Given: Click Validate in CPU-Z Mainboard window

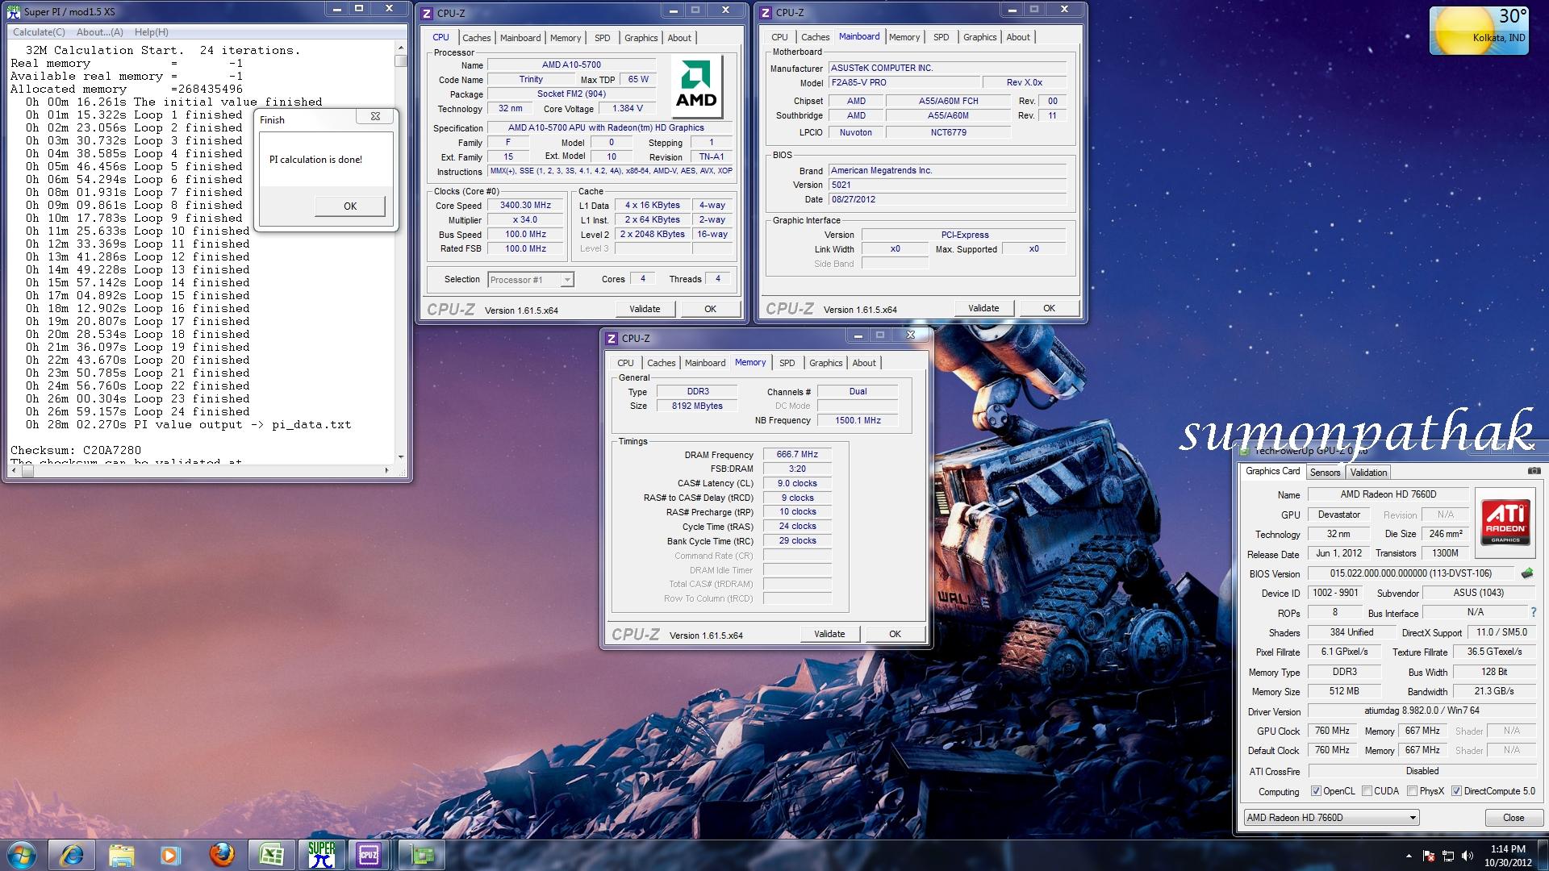Looking at the screenshot, I should coord(983,308).
